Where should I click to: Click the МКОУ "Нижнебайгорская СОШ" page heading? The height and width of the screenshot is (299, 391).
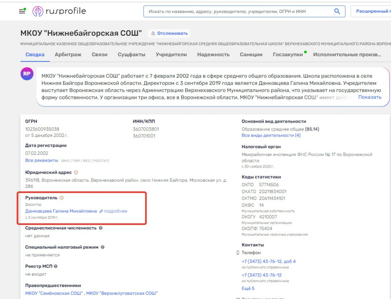pyautogui.click(x=81, y=33)
